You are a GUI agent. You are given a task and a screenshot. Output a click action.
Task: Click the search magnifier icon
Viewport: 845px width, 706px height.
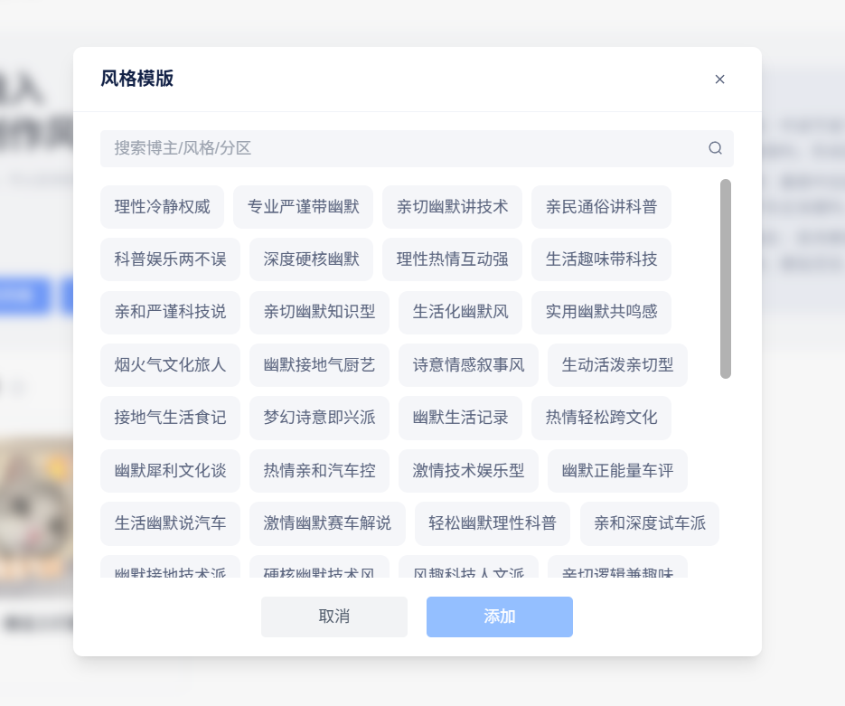[x=715, y=147]
